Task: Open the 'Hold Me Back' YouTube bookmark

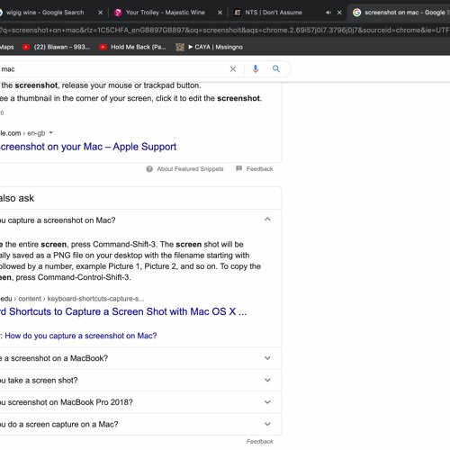Action: 132,47
